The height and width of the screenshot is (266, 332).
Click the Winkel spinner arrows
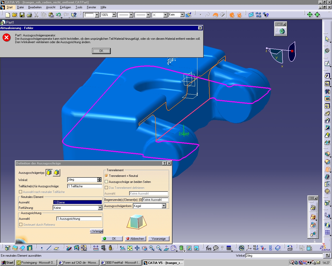99,179
